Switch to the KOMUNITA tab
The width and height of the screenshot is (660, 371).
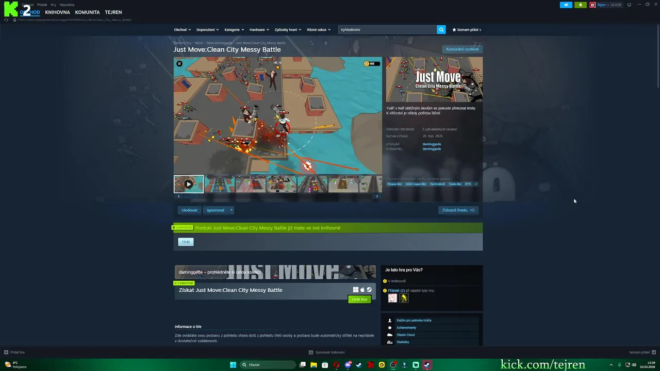[87, 12]
